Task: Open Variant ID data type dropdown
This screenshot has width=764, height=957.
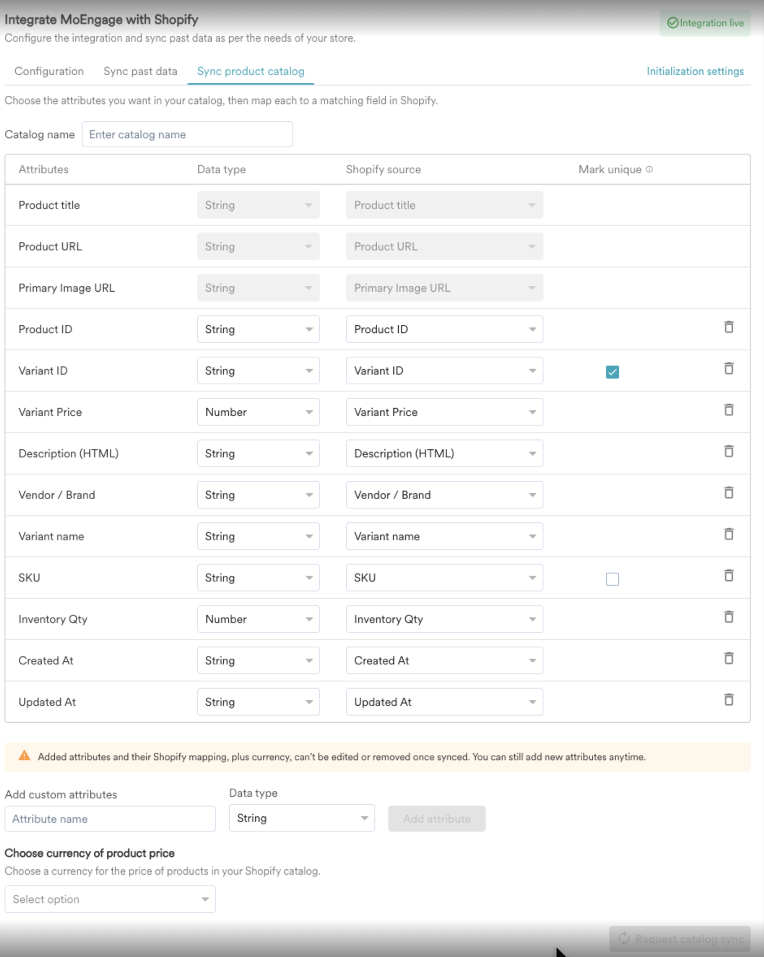Action: click(258, 371)
